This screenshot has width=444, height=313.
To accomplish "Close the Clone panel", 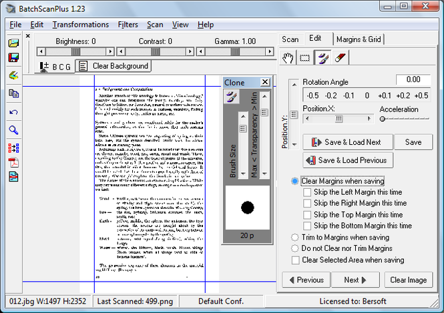I will tap(265, 82).
